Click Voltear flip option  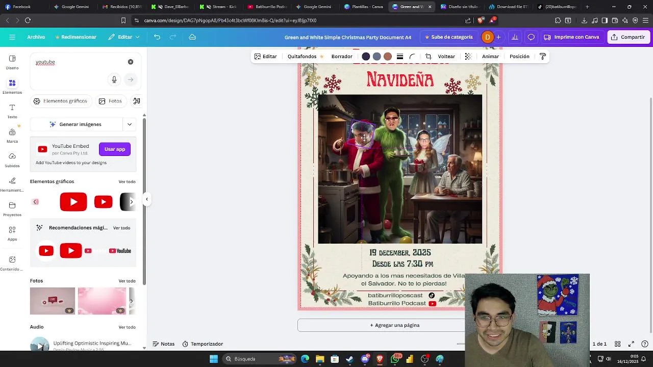tap(446, 57)
